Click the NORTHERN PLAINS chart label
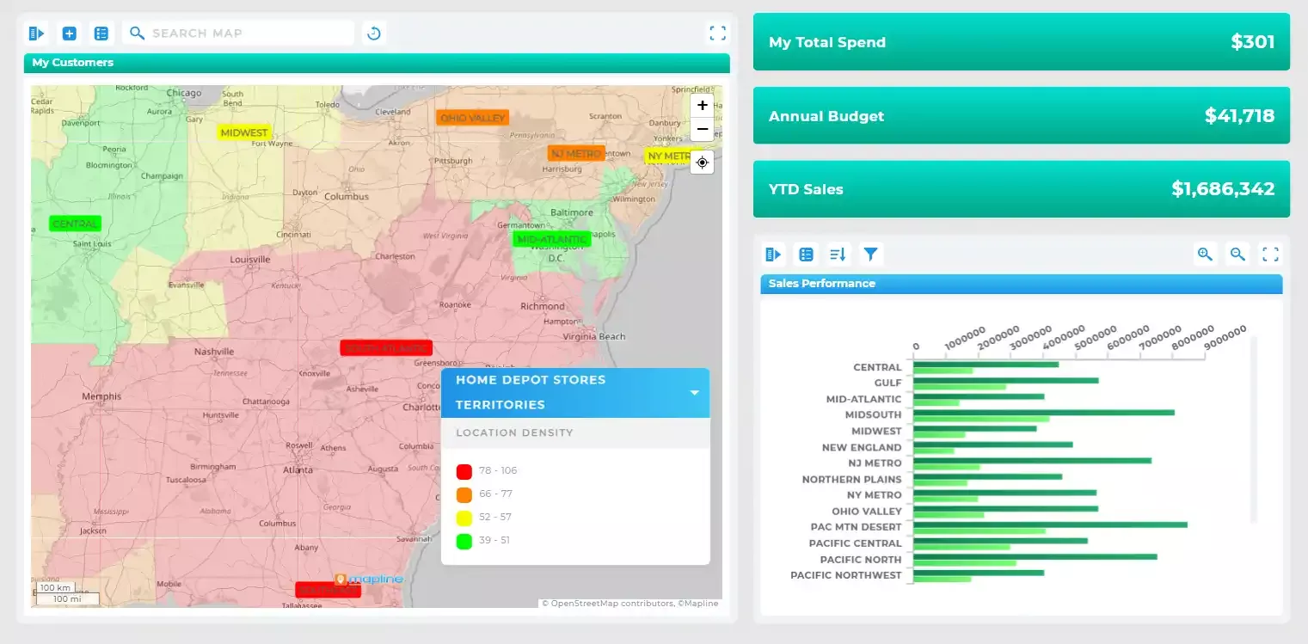1308x644 pixels. point(852,480)
